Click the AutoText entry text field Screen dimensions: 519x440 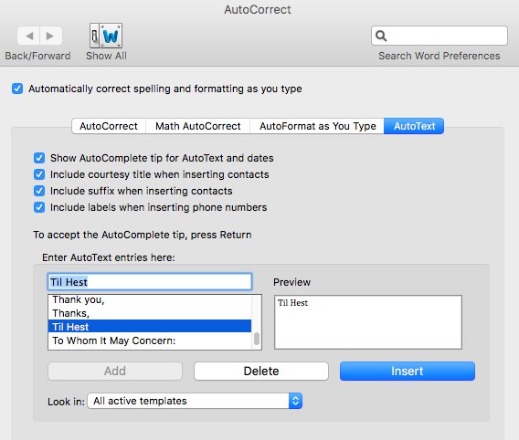coord(150,282)
